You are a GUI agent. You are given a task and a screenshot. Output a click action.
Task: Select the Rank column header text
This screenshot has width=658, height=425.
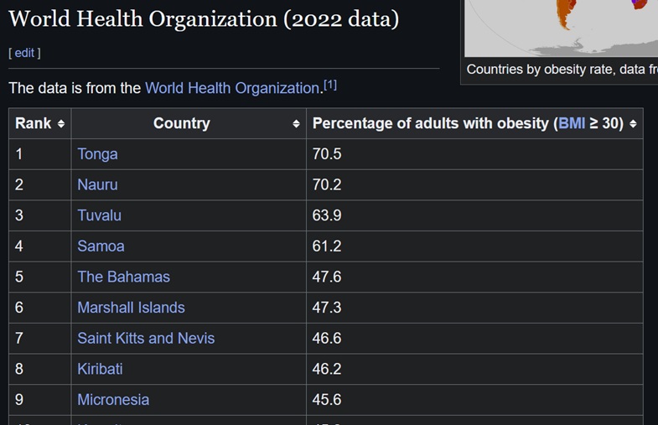[34, 123]
